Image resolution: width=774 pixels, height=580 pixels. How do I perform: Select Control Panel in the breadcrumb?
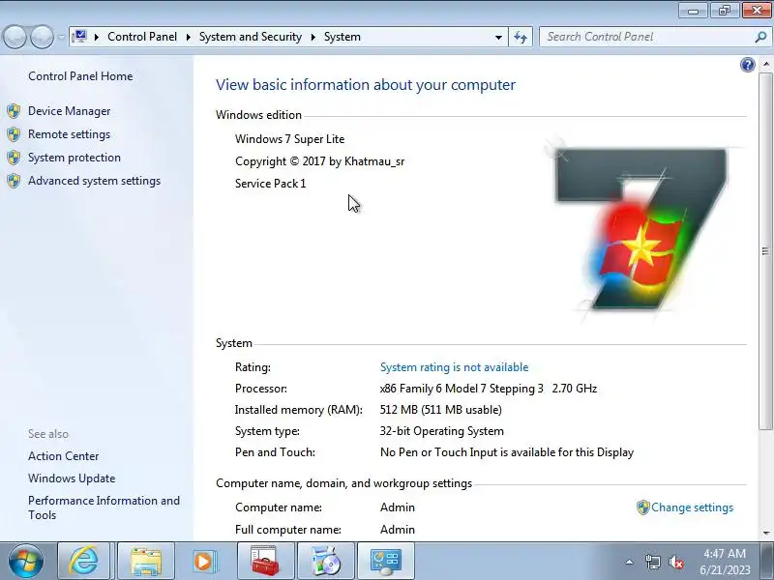tap(142, 37)
